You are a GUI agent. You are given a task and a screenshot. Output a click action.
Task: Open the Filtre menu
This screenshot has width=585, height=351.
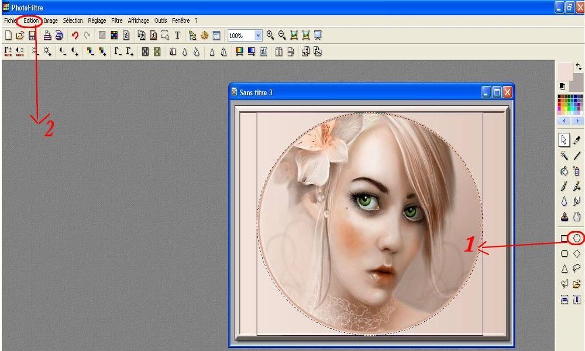pyautogui.click(x=117, y=20)
